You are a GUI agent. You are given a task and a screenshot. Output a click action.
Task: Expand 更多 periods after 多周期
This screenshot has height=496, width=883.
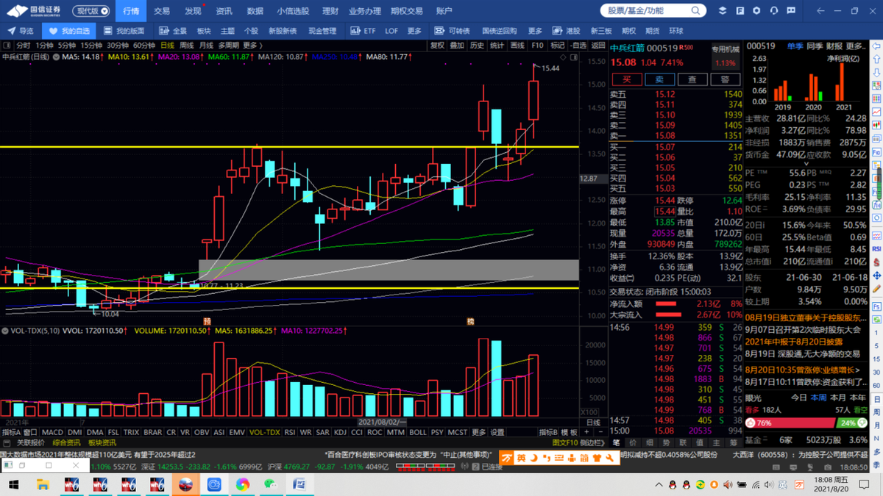pyautogui.click(x=252, y=46)
